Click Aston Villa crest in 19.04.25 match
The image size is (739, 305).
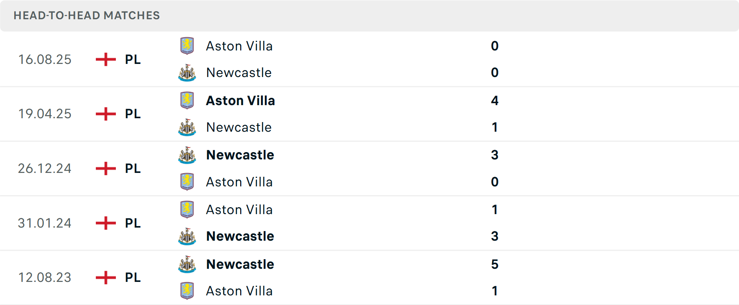click(187, 101)
